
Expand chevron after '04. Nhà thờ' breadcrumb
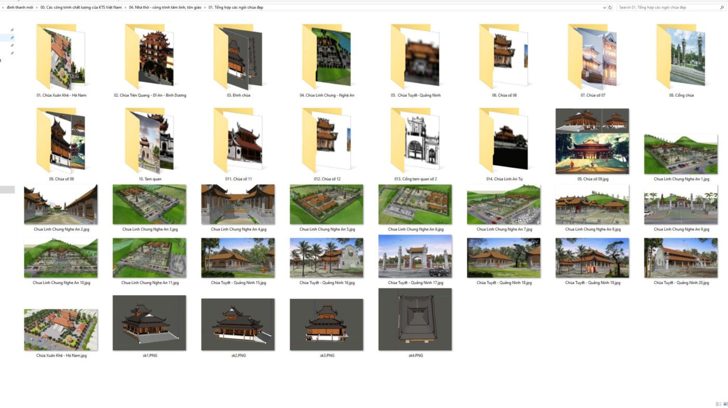coord(204,7)
